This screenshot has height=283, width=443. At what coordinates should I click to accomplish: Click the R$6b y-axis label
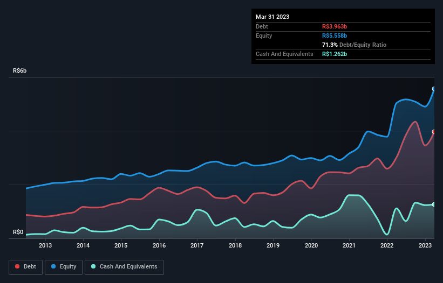[19, 71]
